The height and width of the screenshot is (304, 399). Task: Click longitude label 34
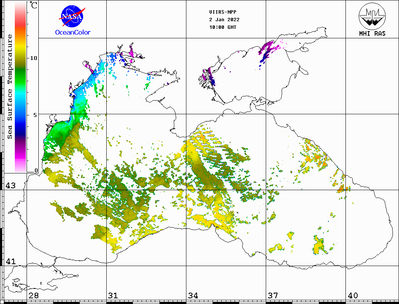coord(193,295)
